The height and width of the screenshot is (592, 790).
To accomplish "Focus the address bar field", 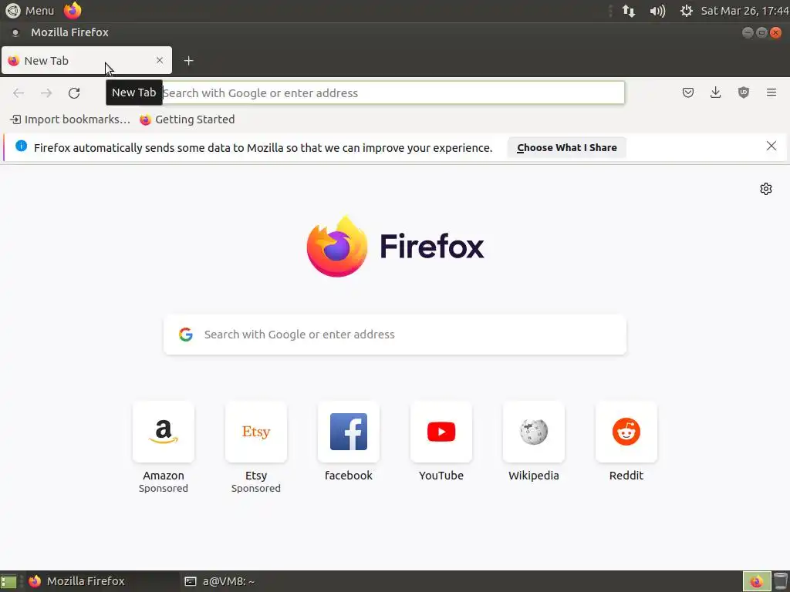I will coord(393,93).
